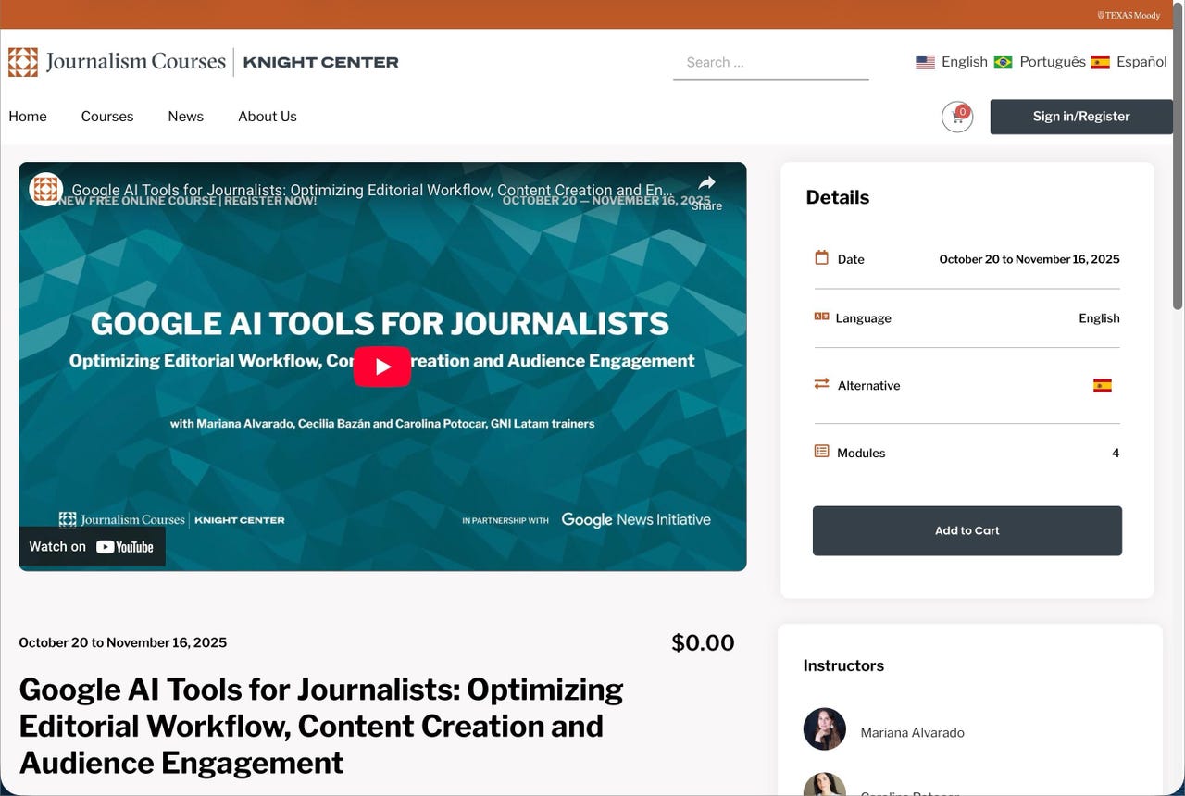This screenshot has width=1185, height=796.
Task: Click Mariana Alvarado's instructor photo
Action: pyautogui.click(x=824, y=729)
